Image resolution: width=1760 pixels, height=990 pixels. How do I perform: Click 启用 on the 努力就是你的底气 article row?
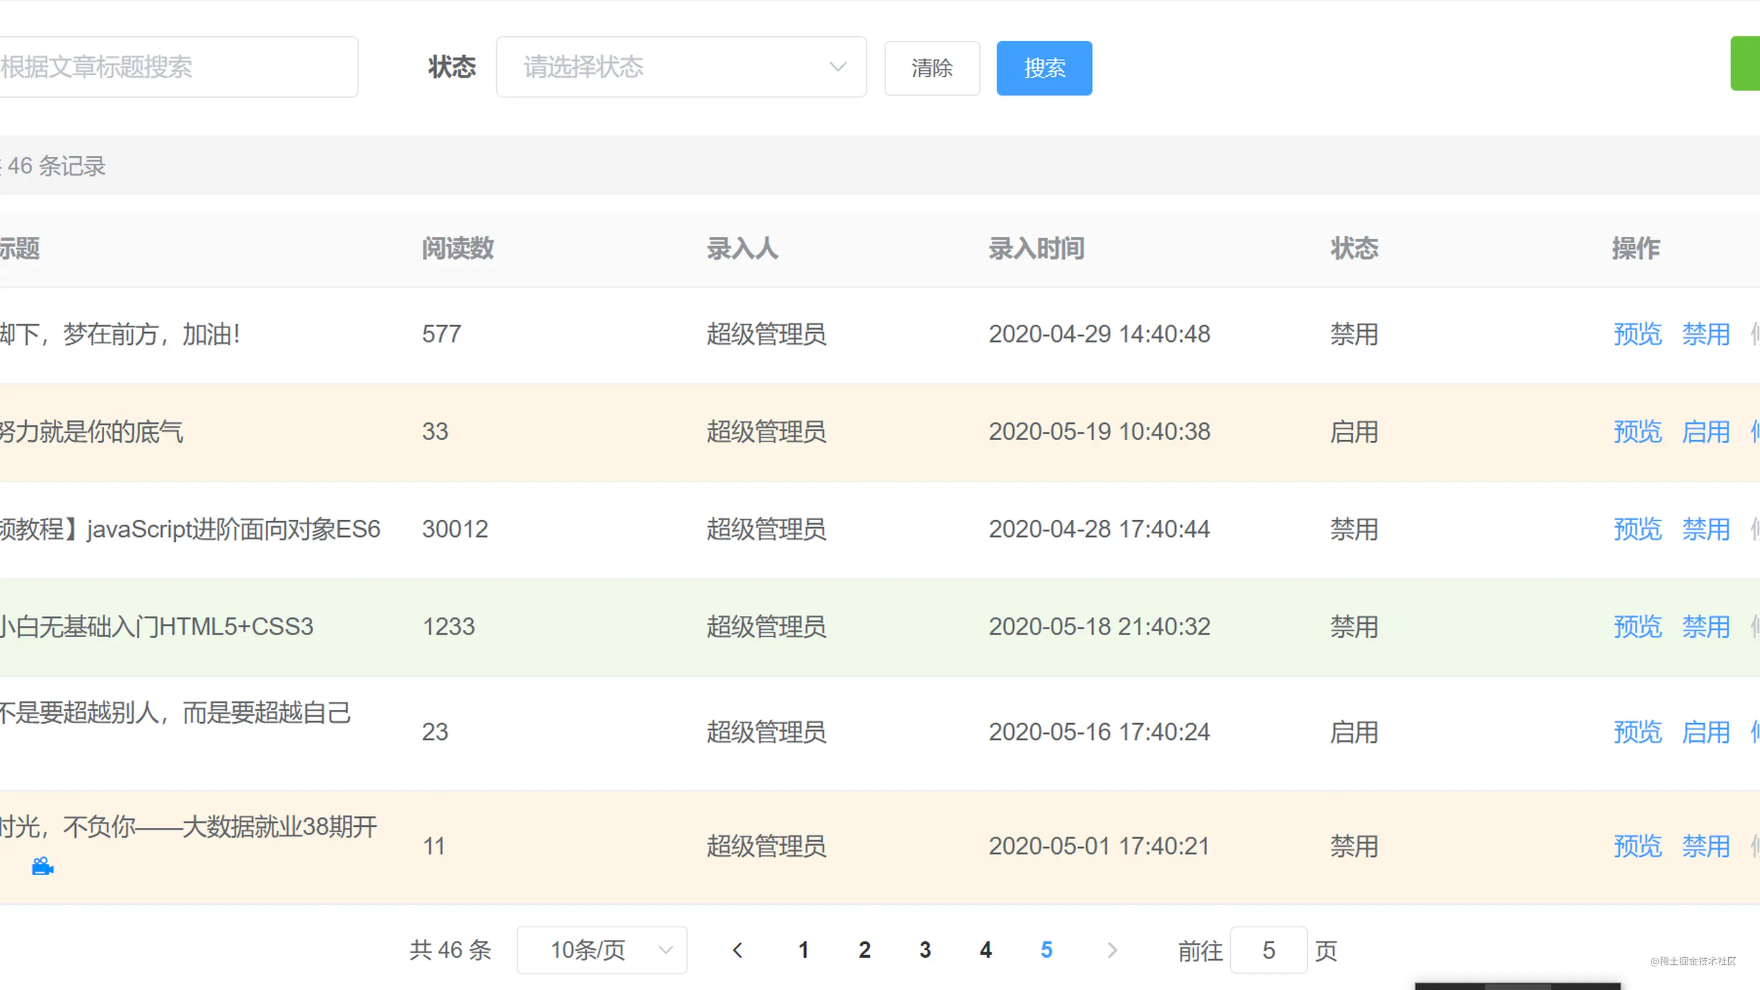(1705, 432)
